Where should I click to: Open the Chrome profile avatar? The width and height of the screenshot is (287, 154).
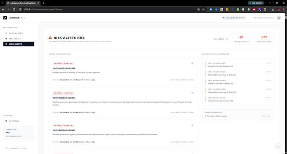tap(279, 10)
